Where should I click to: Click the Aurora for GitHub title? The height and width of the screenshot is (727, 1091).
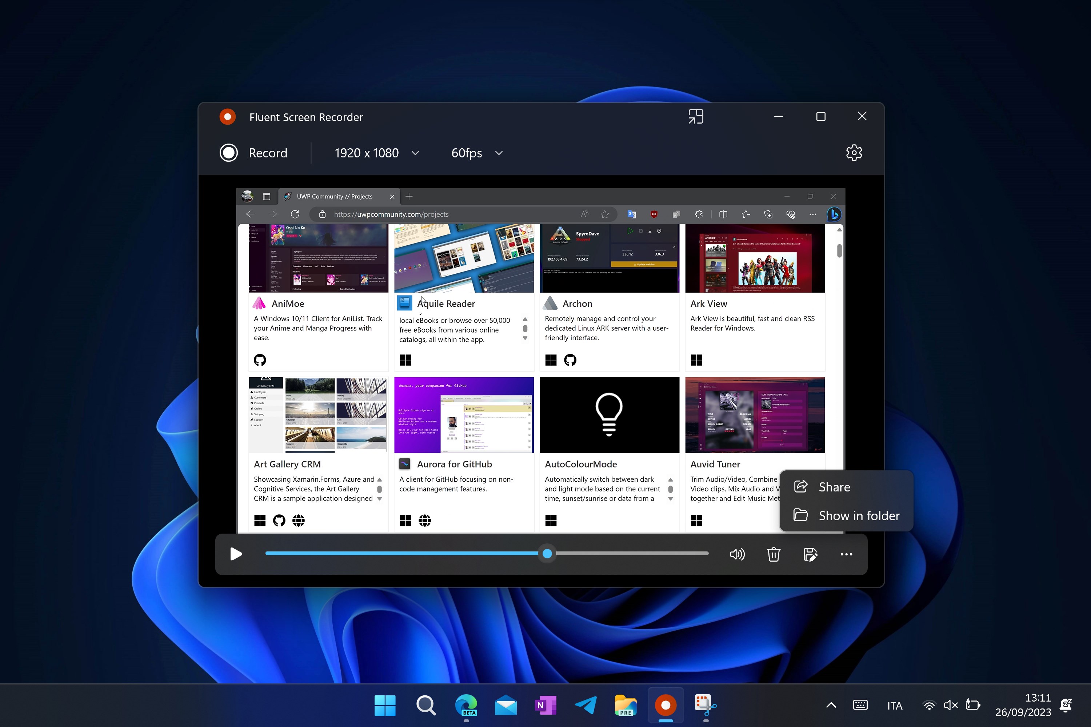(x=454, y=464)
